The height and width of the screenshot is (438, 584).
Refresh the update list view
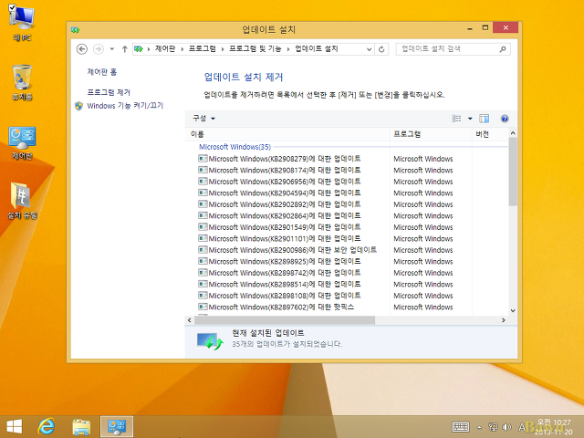[x=381, y=49]
